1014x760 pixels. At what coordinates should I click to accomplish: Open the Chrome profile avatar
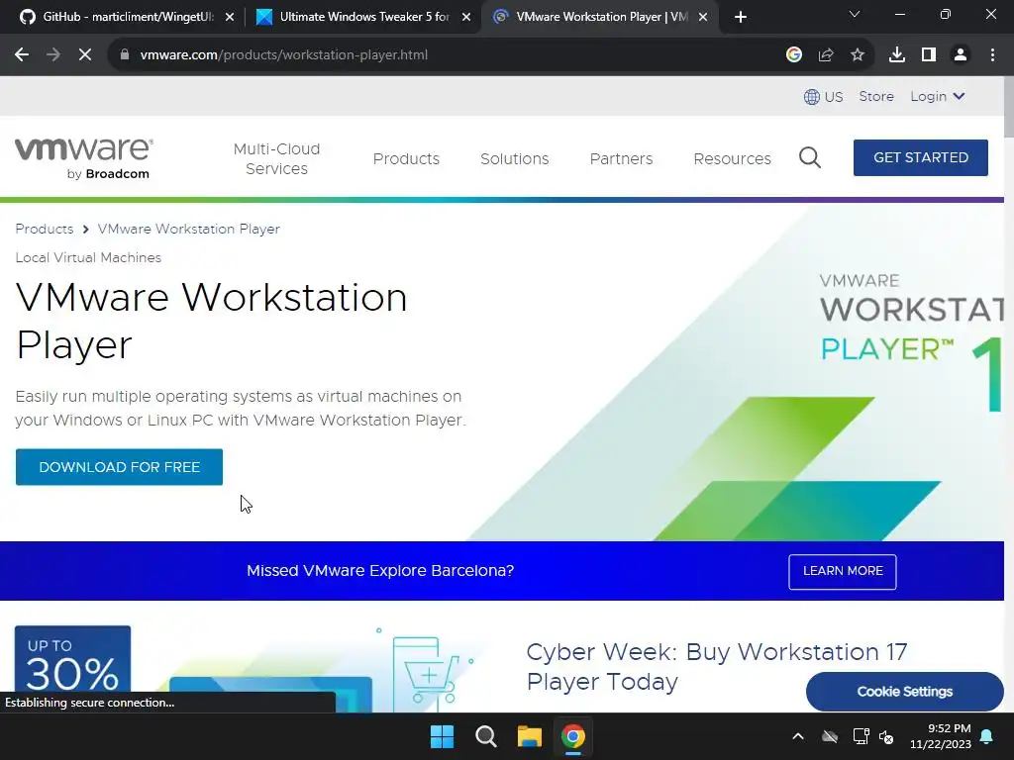pyautogui.click(x=961, y=55)
